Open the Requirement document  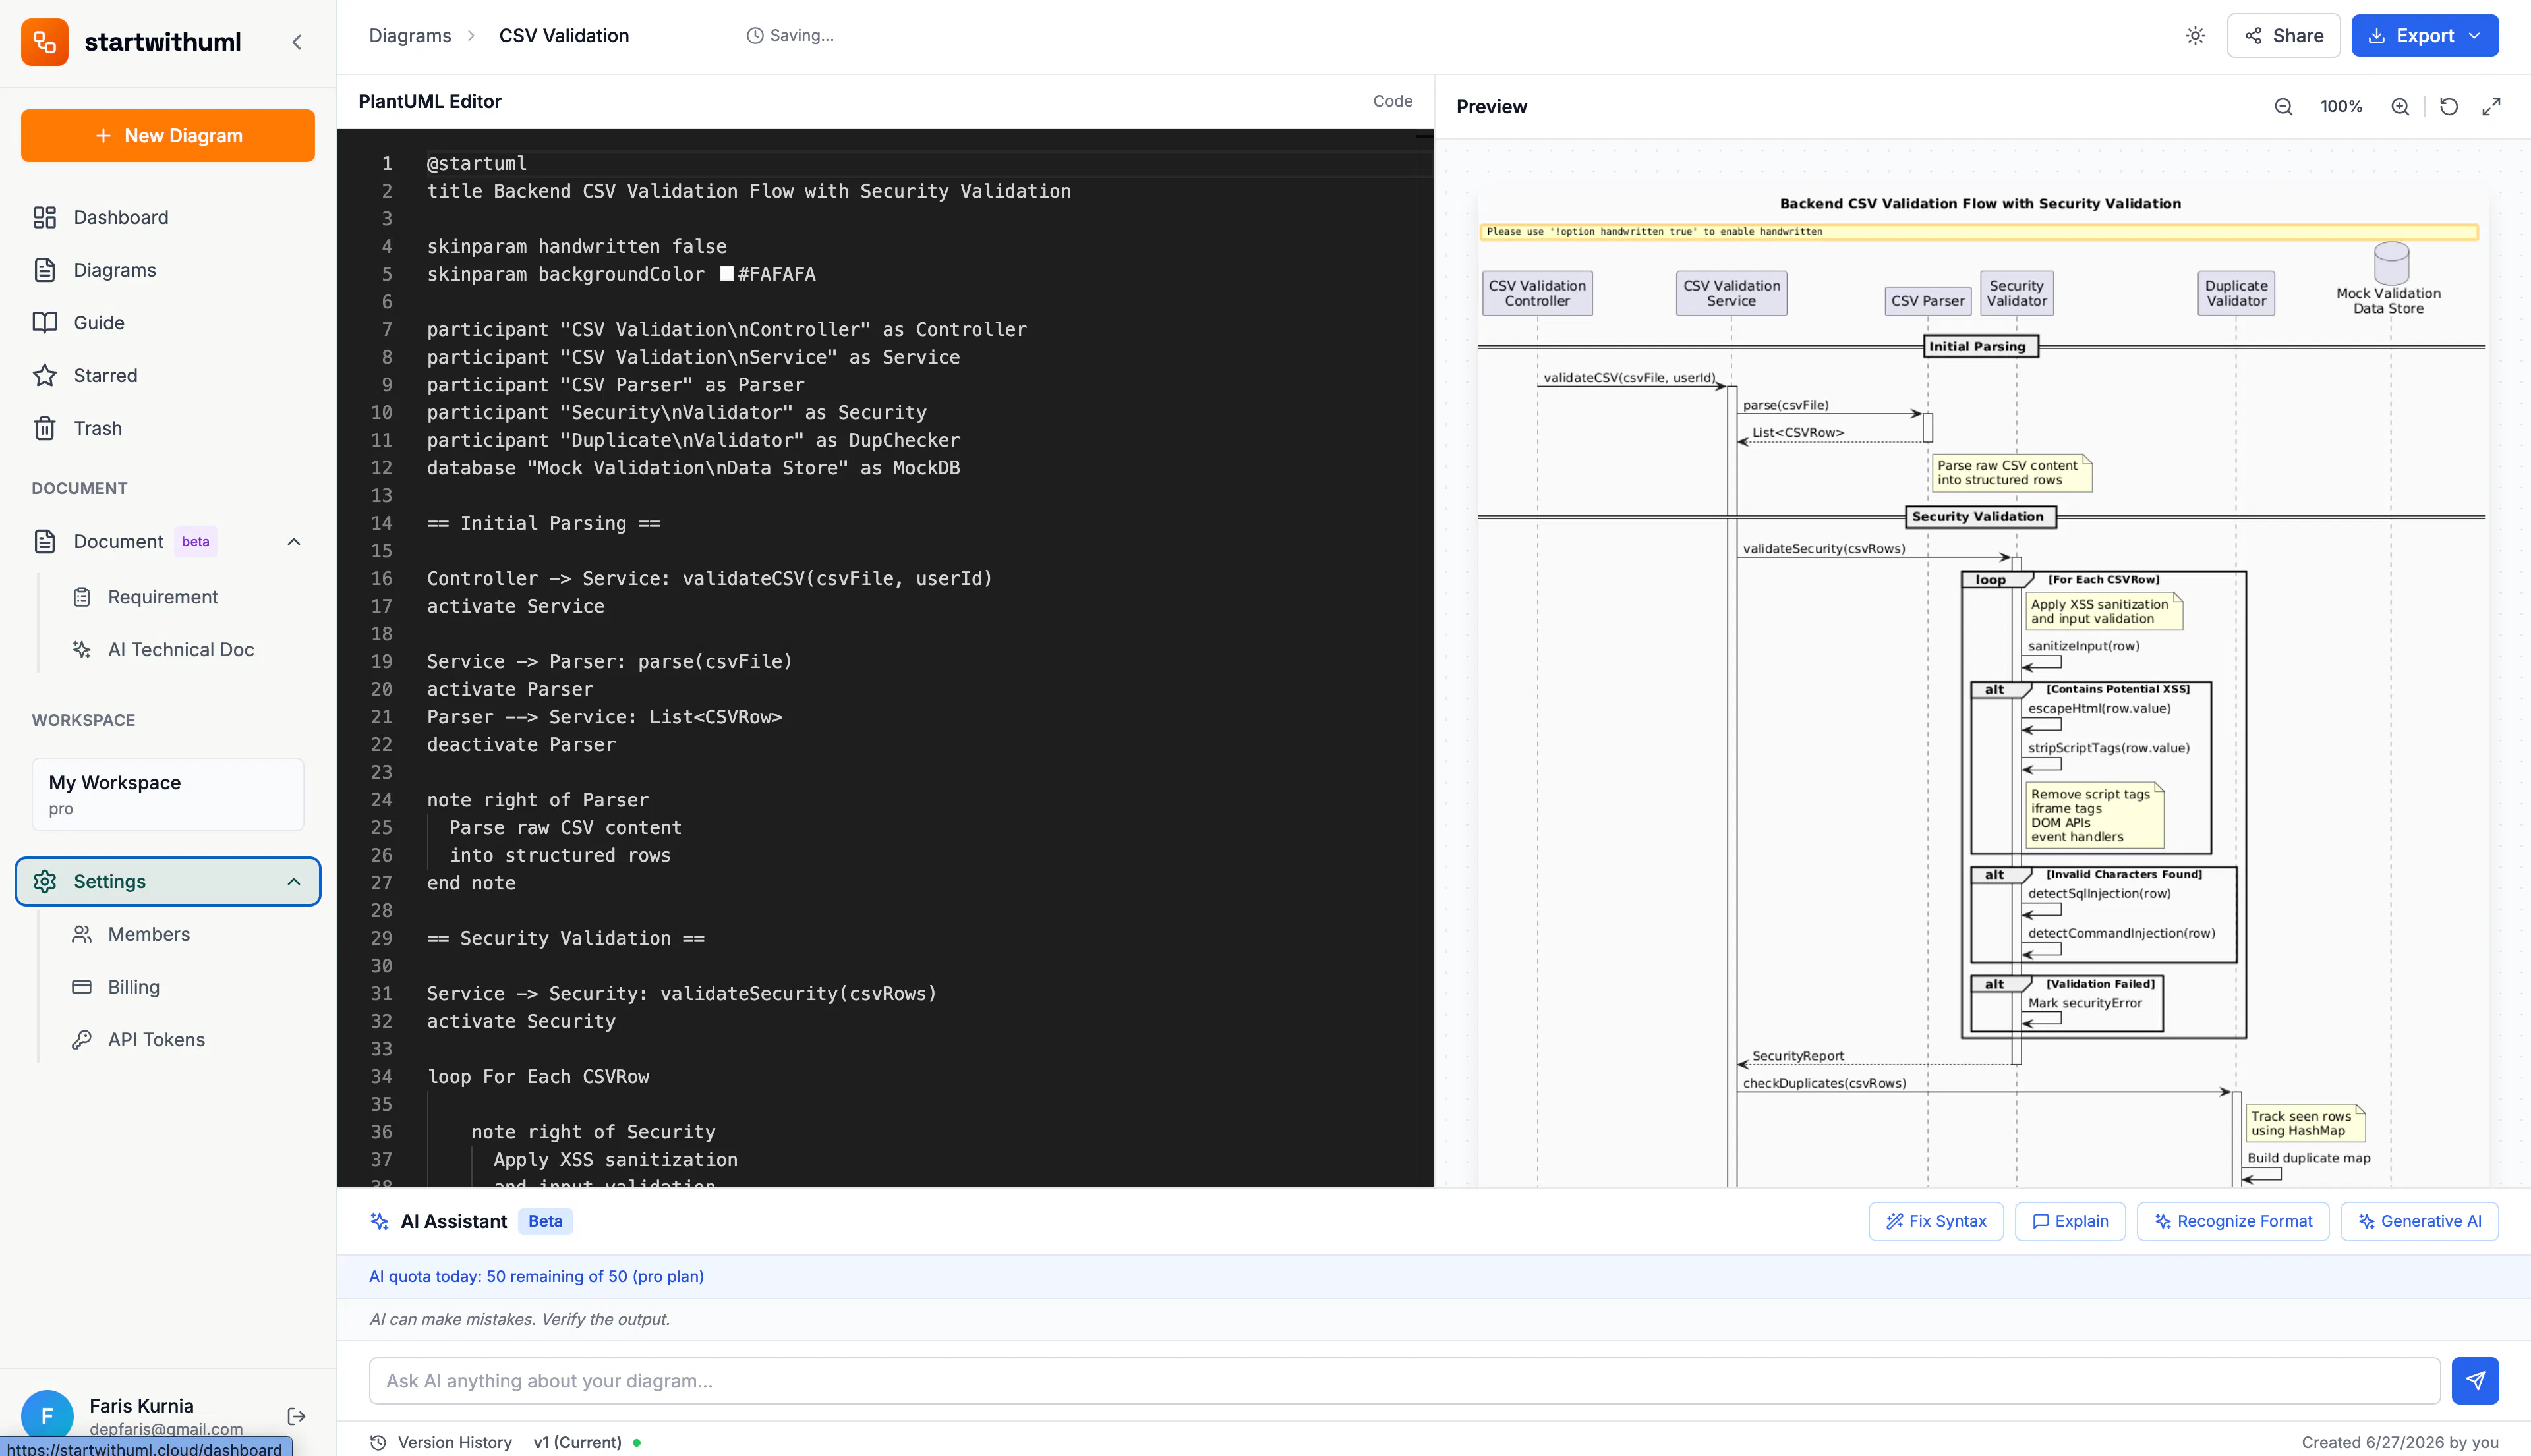click(x=162, y=597)
